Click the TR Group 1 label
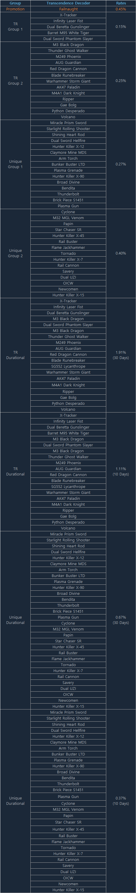The height and width of the screenshot is (893, 136). [15, 27]
